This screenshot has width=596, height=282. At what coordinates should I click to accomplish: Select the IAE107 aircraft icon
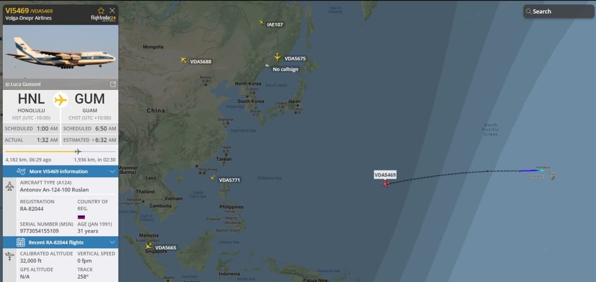click(x=261, y=22)
